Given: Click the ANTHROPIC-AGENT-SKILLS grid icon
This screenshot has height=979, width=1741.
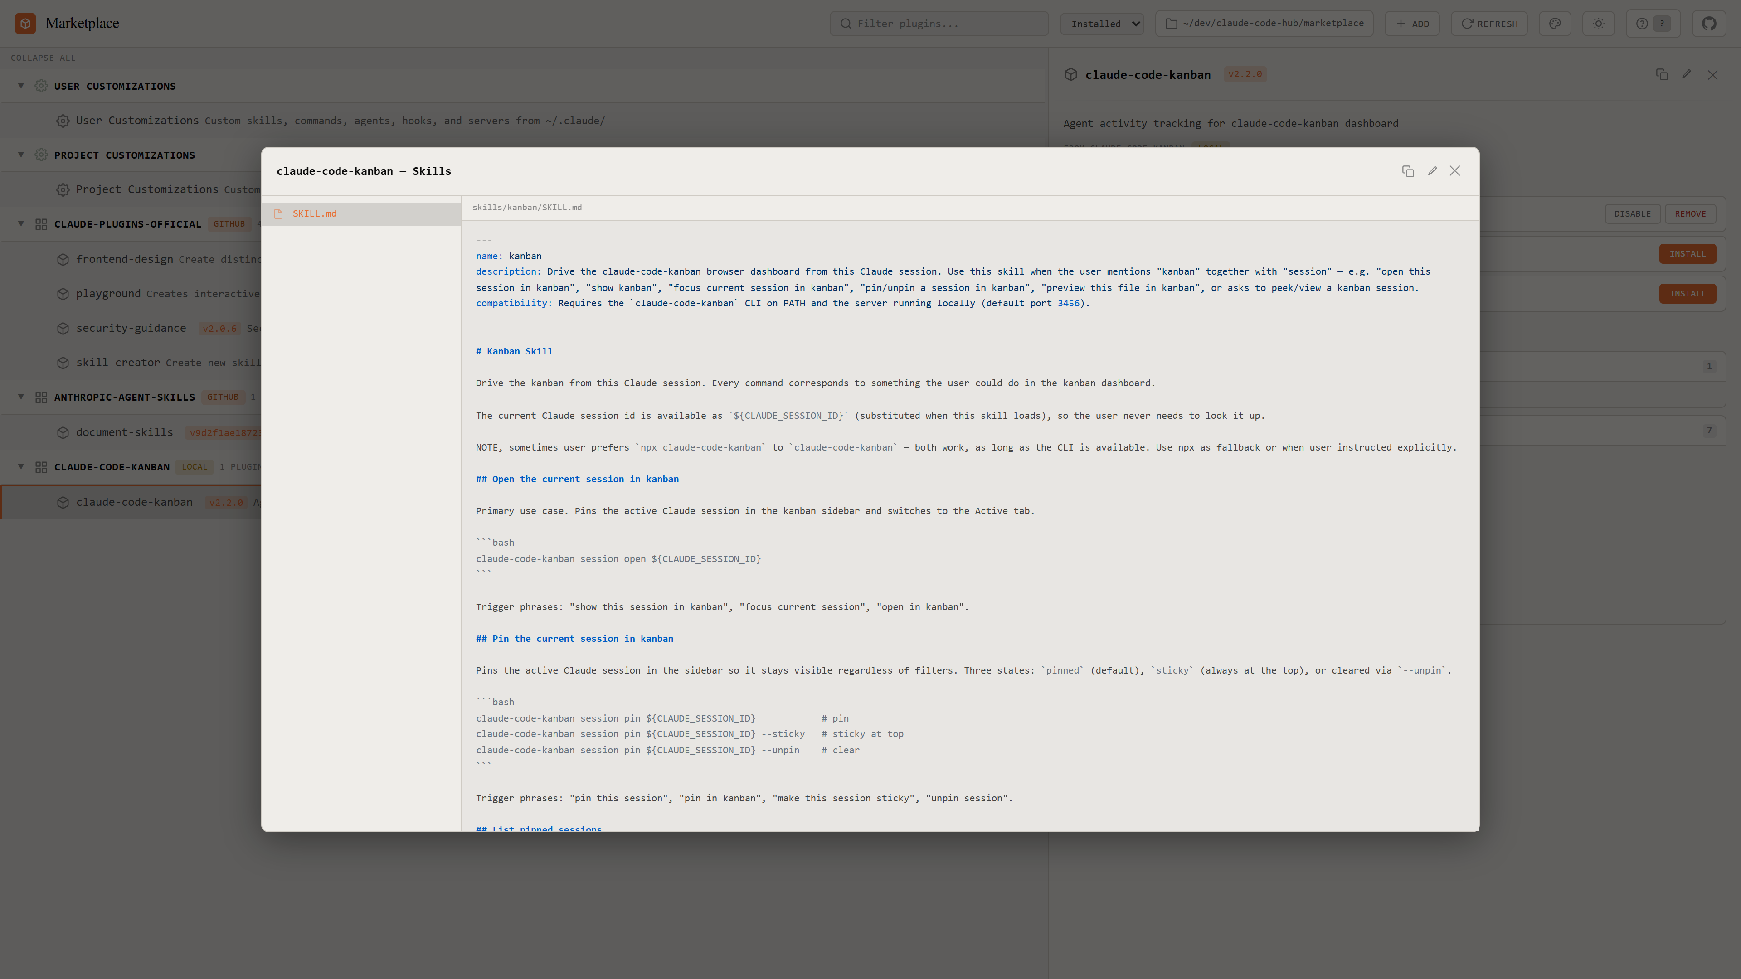Looking at the screenshot, I should click(x=41, y=397).
